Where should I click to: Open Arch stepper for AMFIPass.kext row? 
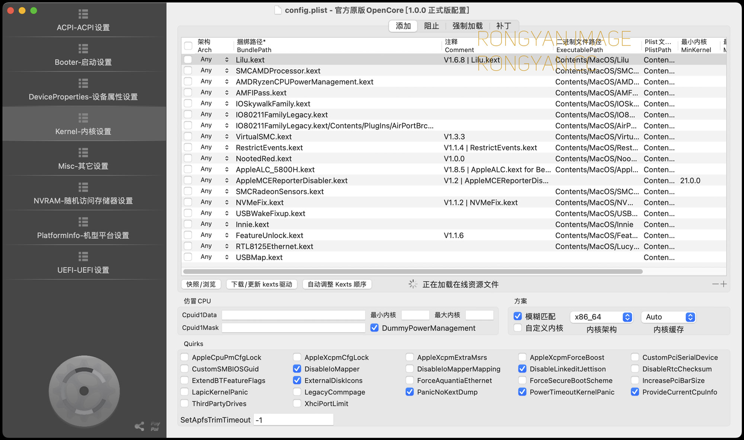pyautogui.click(x=227, y=93)
